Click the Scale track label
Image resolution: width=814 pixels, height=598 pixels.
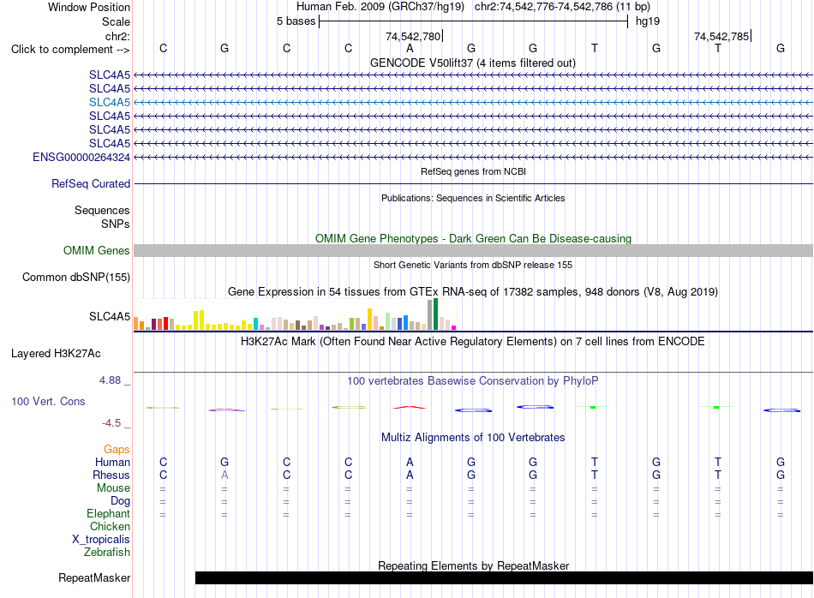click(x=116, y=21)
